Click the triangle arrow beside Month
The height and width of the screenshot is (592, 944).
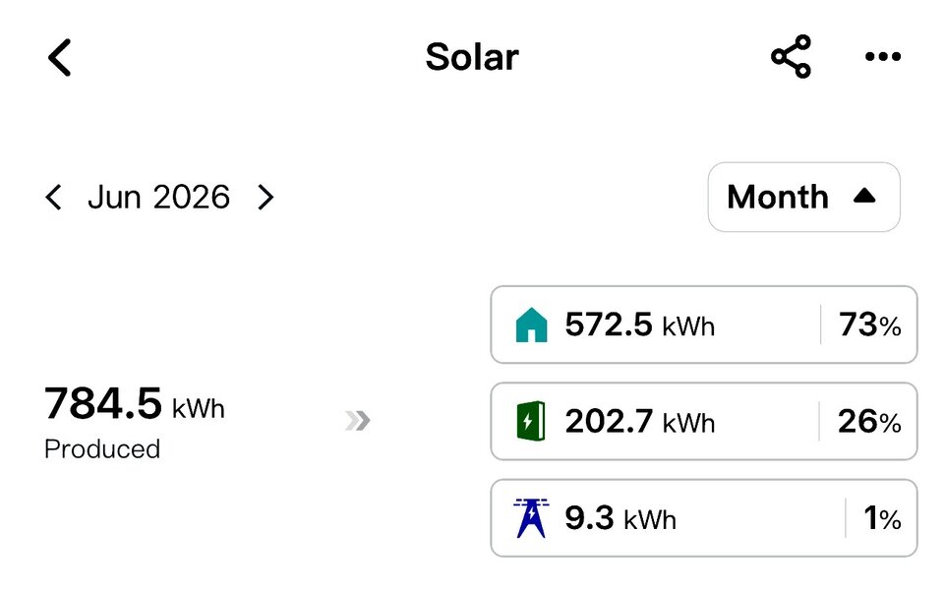tap(864, 196)
